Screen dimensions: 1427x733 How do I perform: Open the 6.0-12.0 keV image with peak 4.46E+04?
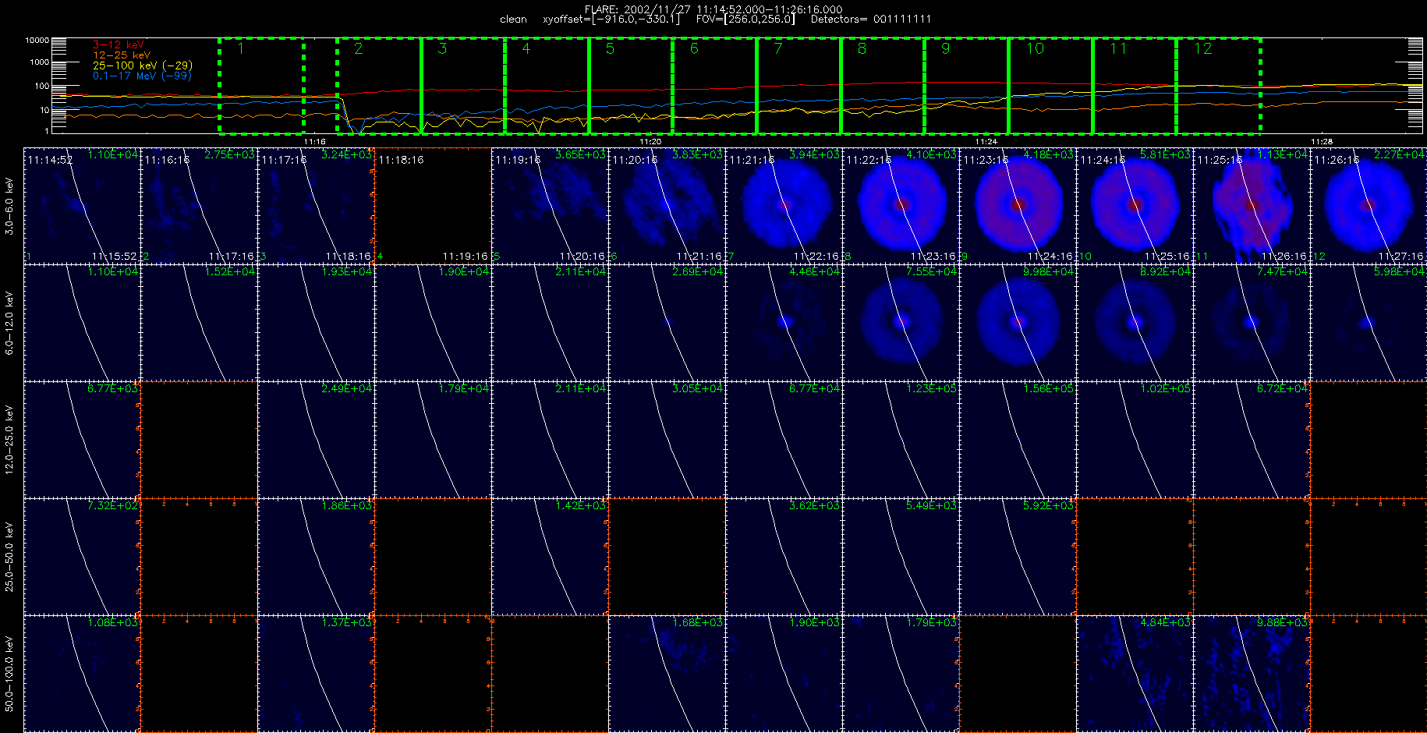coord(784,323)
